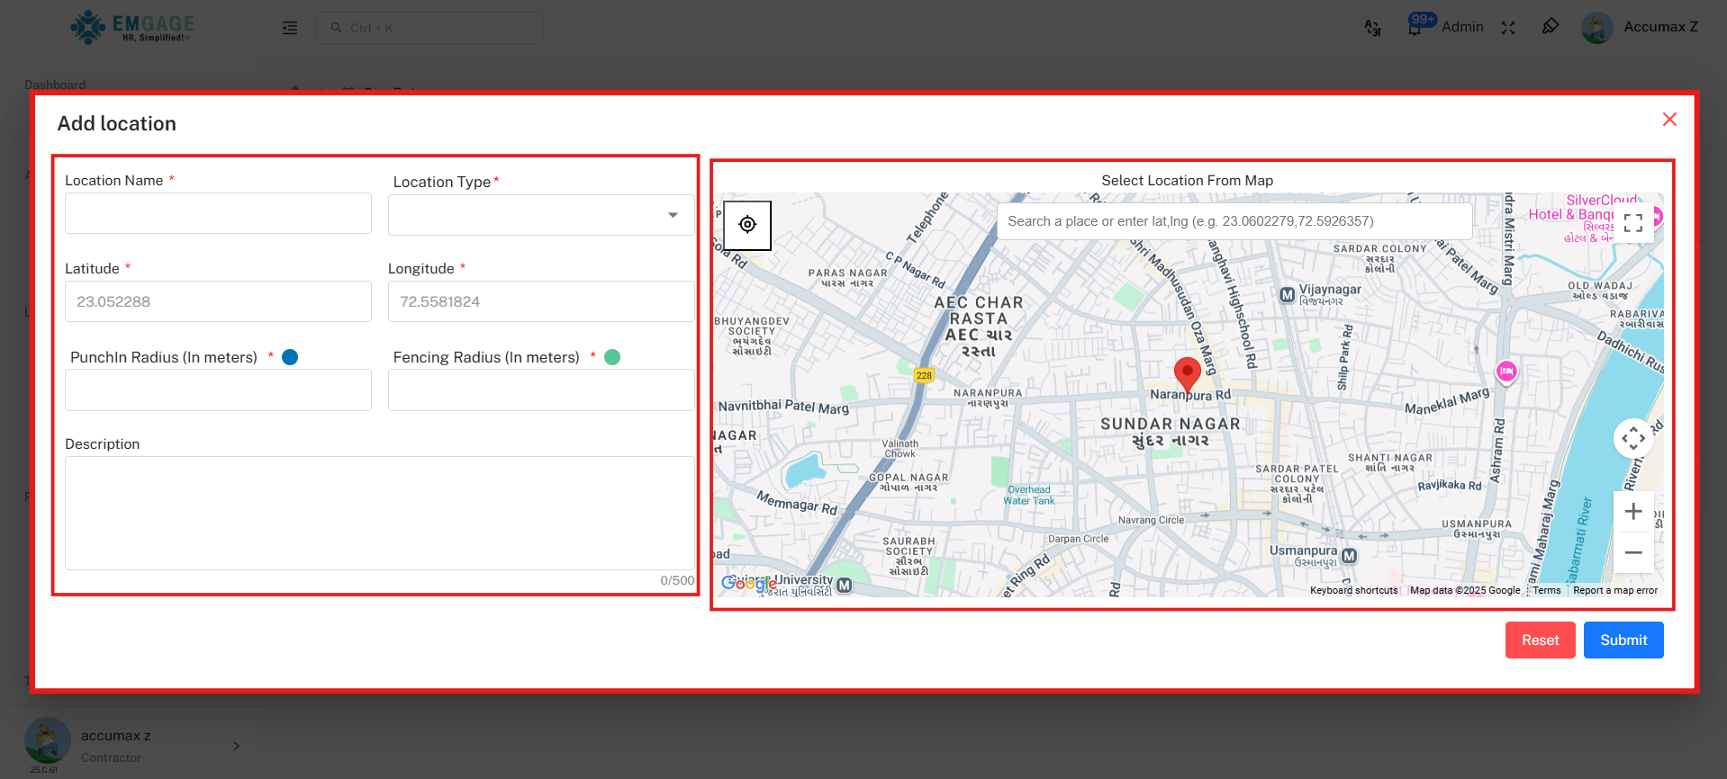Screen dimensions: 1727x779
Task: Toggle fullscreen view of the map
Action: tap(1633, 223)
